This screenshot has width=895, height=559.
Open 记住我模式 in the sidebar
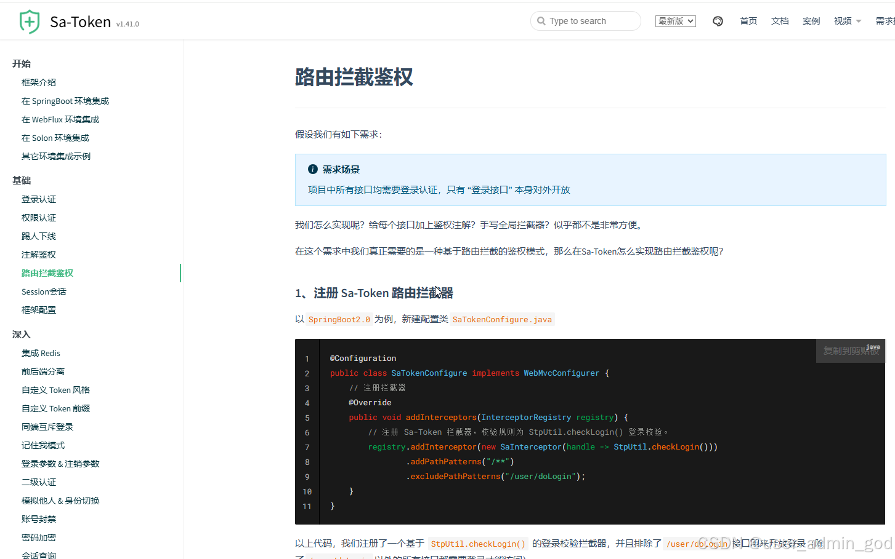tap(43, 445)
